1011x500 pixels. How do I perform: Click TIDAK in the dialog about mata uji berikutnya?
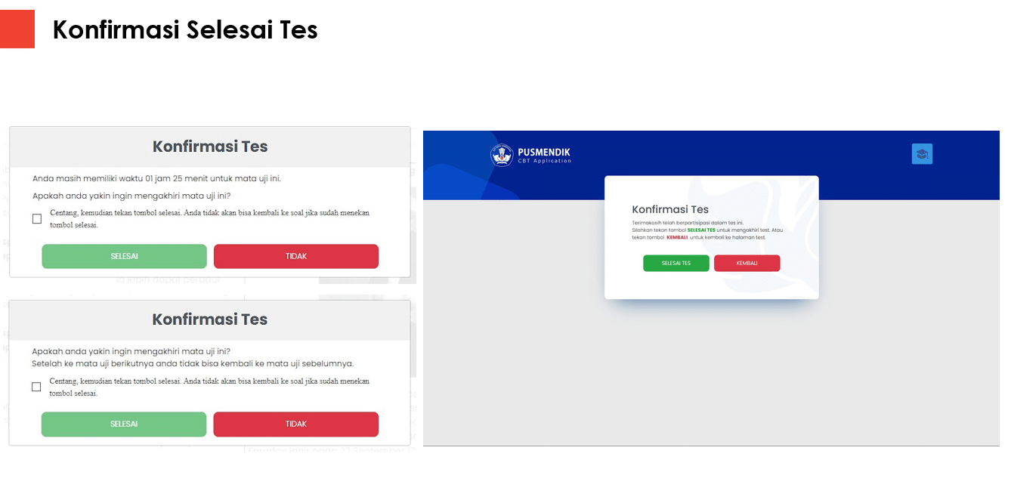pos(296,424)
